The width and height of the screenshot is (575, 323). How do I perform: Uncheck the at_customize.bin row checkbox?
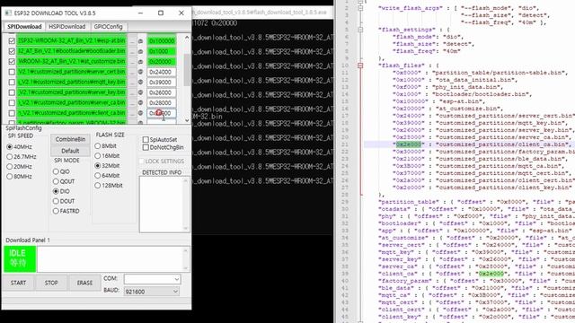pos(12,61)
